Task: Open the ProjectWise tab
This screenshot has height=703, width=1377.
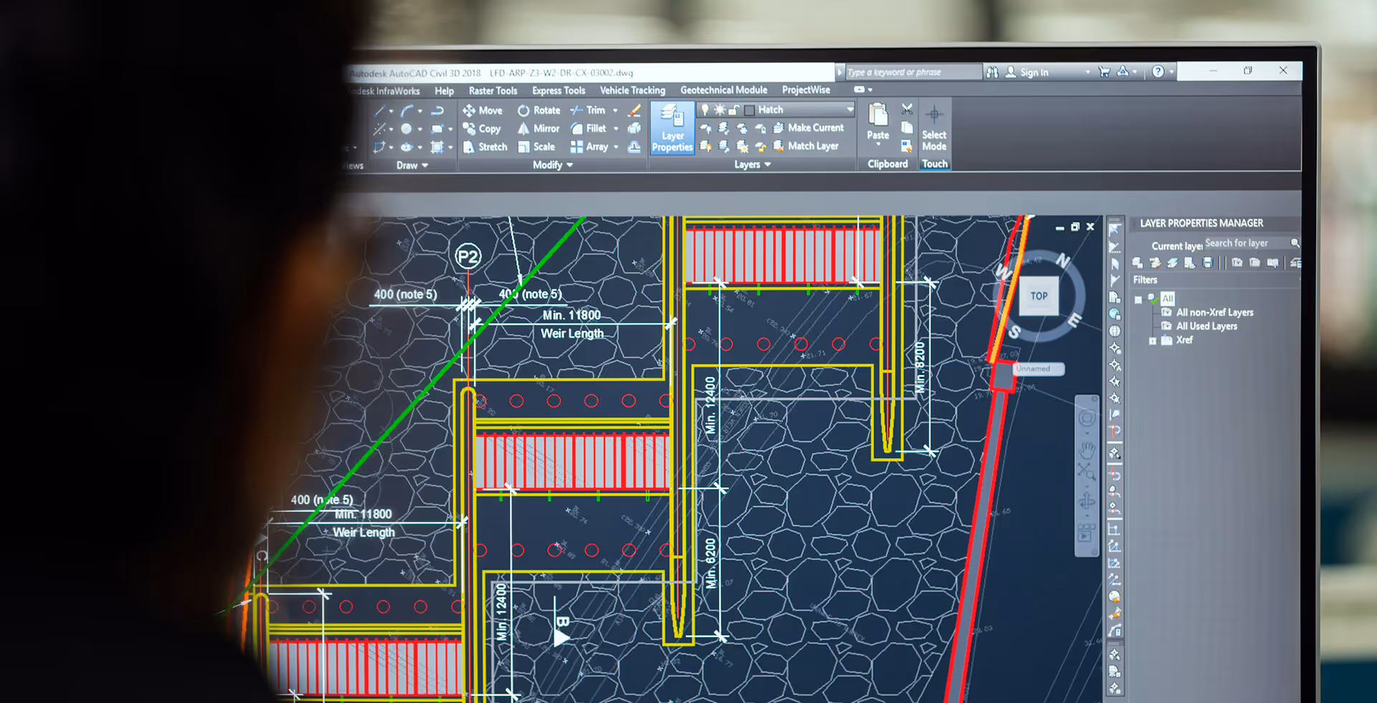Action: [x=806, y=90]
